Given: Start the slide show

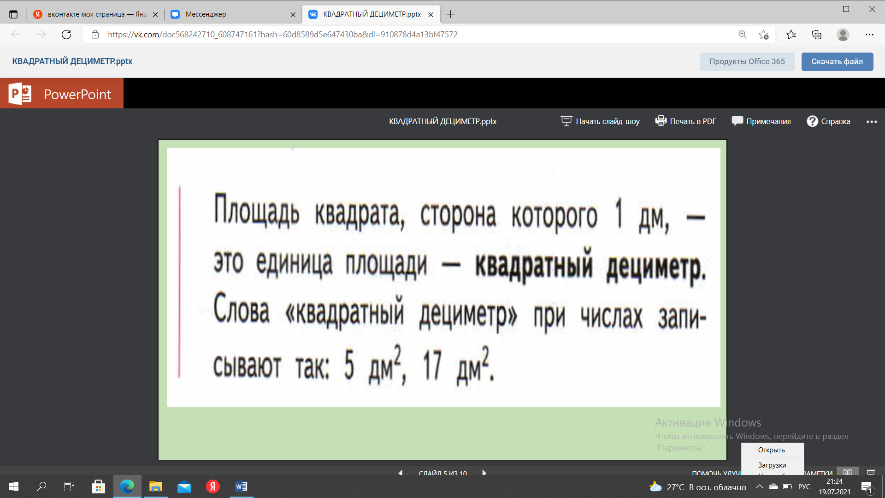Looking at the screenshot, I should tap(600, 121).
